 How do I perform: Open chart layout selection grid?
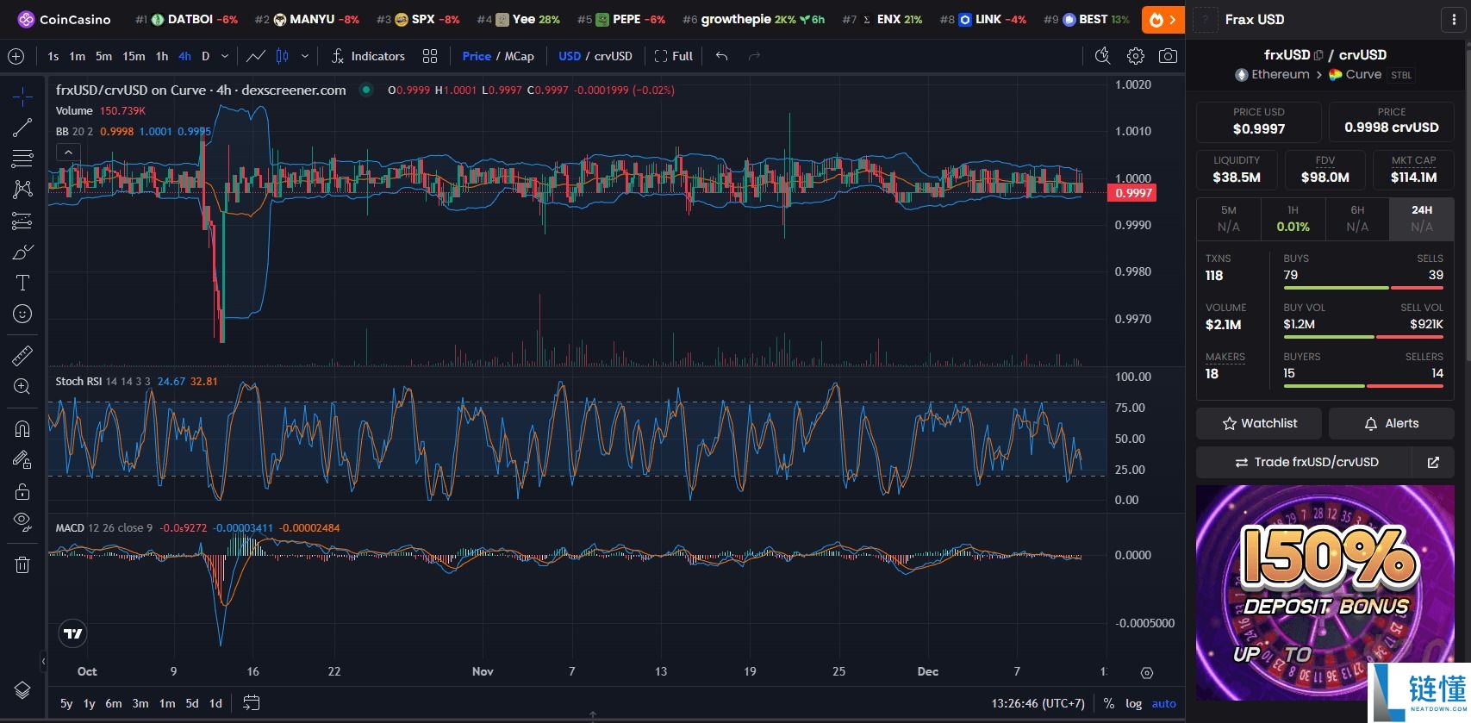(x=430, y=56)
